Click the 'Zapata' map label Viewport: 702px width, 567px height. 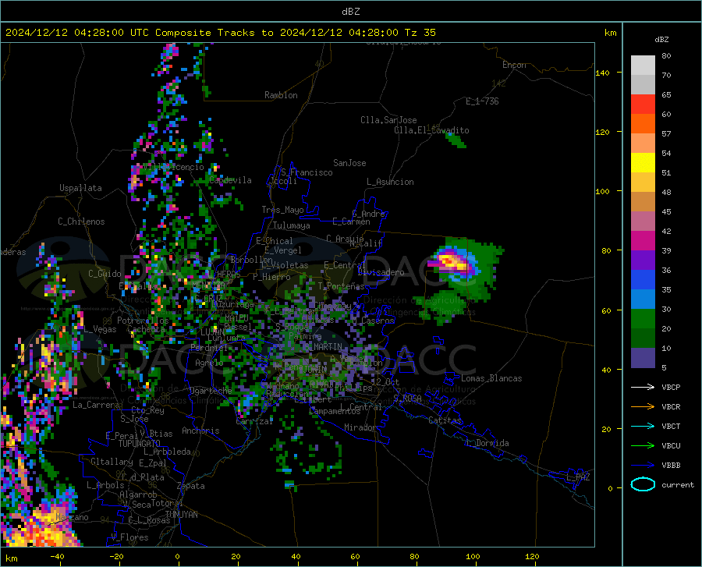pos(191,486)
